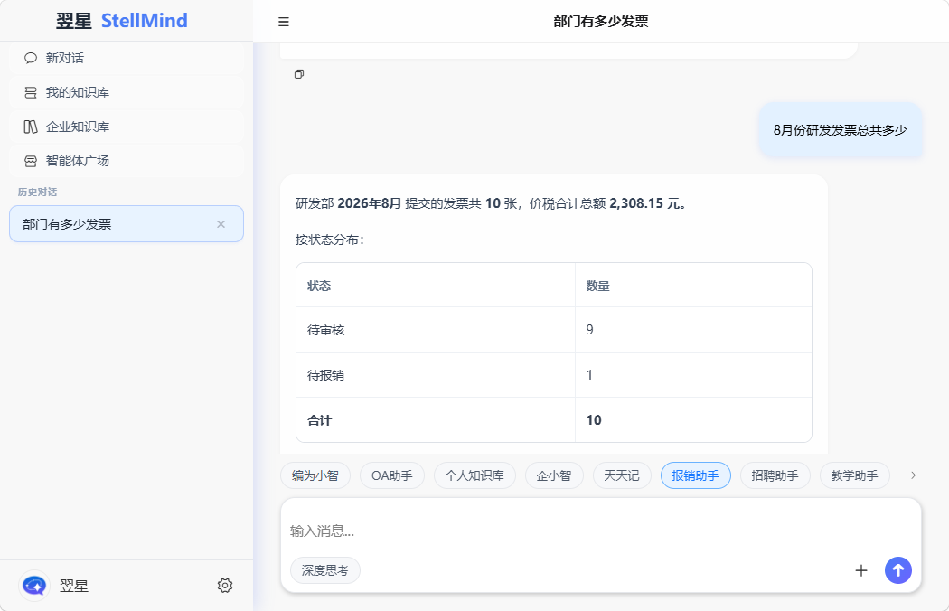Start a 新对话 from the sidebar

pyautogui.click(x=127, y=58)
